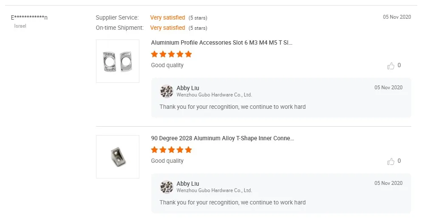The height and width of the screenshot is (221, 427).
Task: Click Wenzhou Gubo Hardware Co. in first reply
Action: (x=214, y=95)
